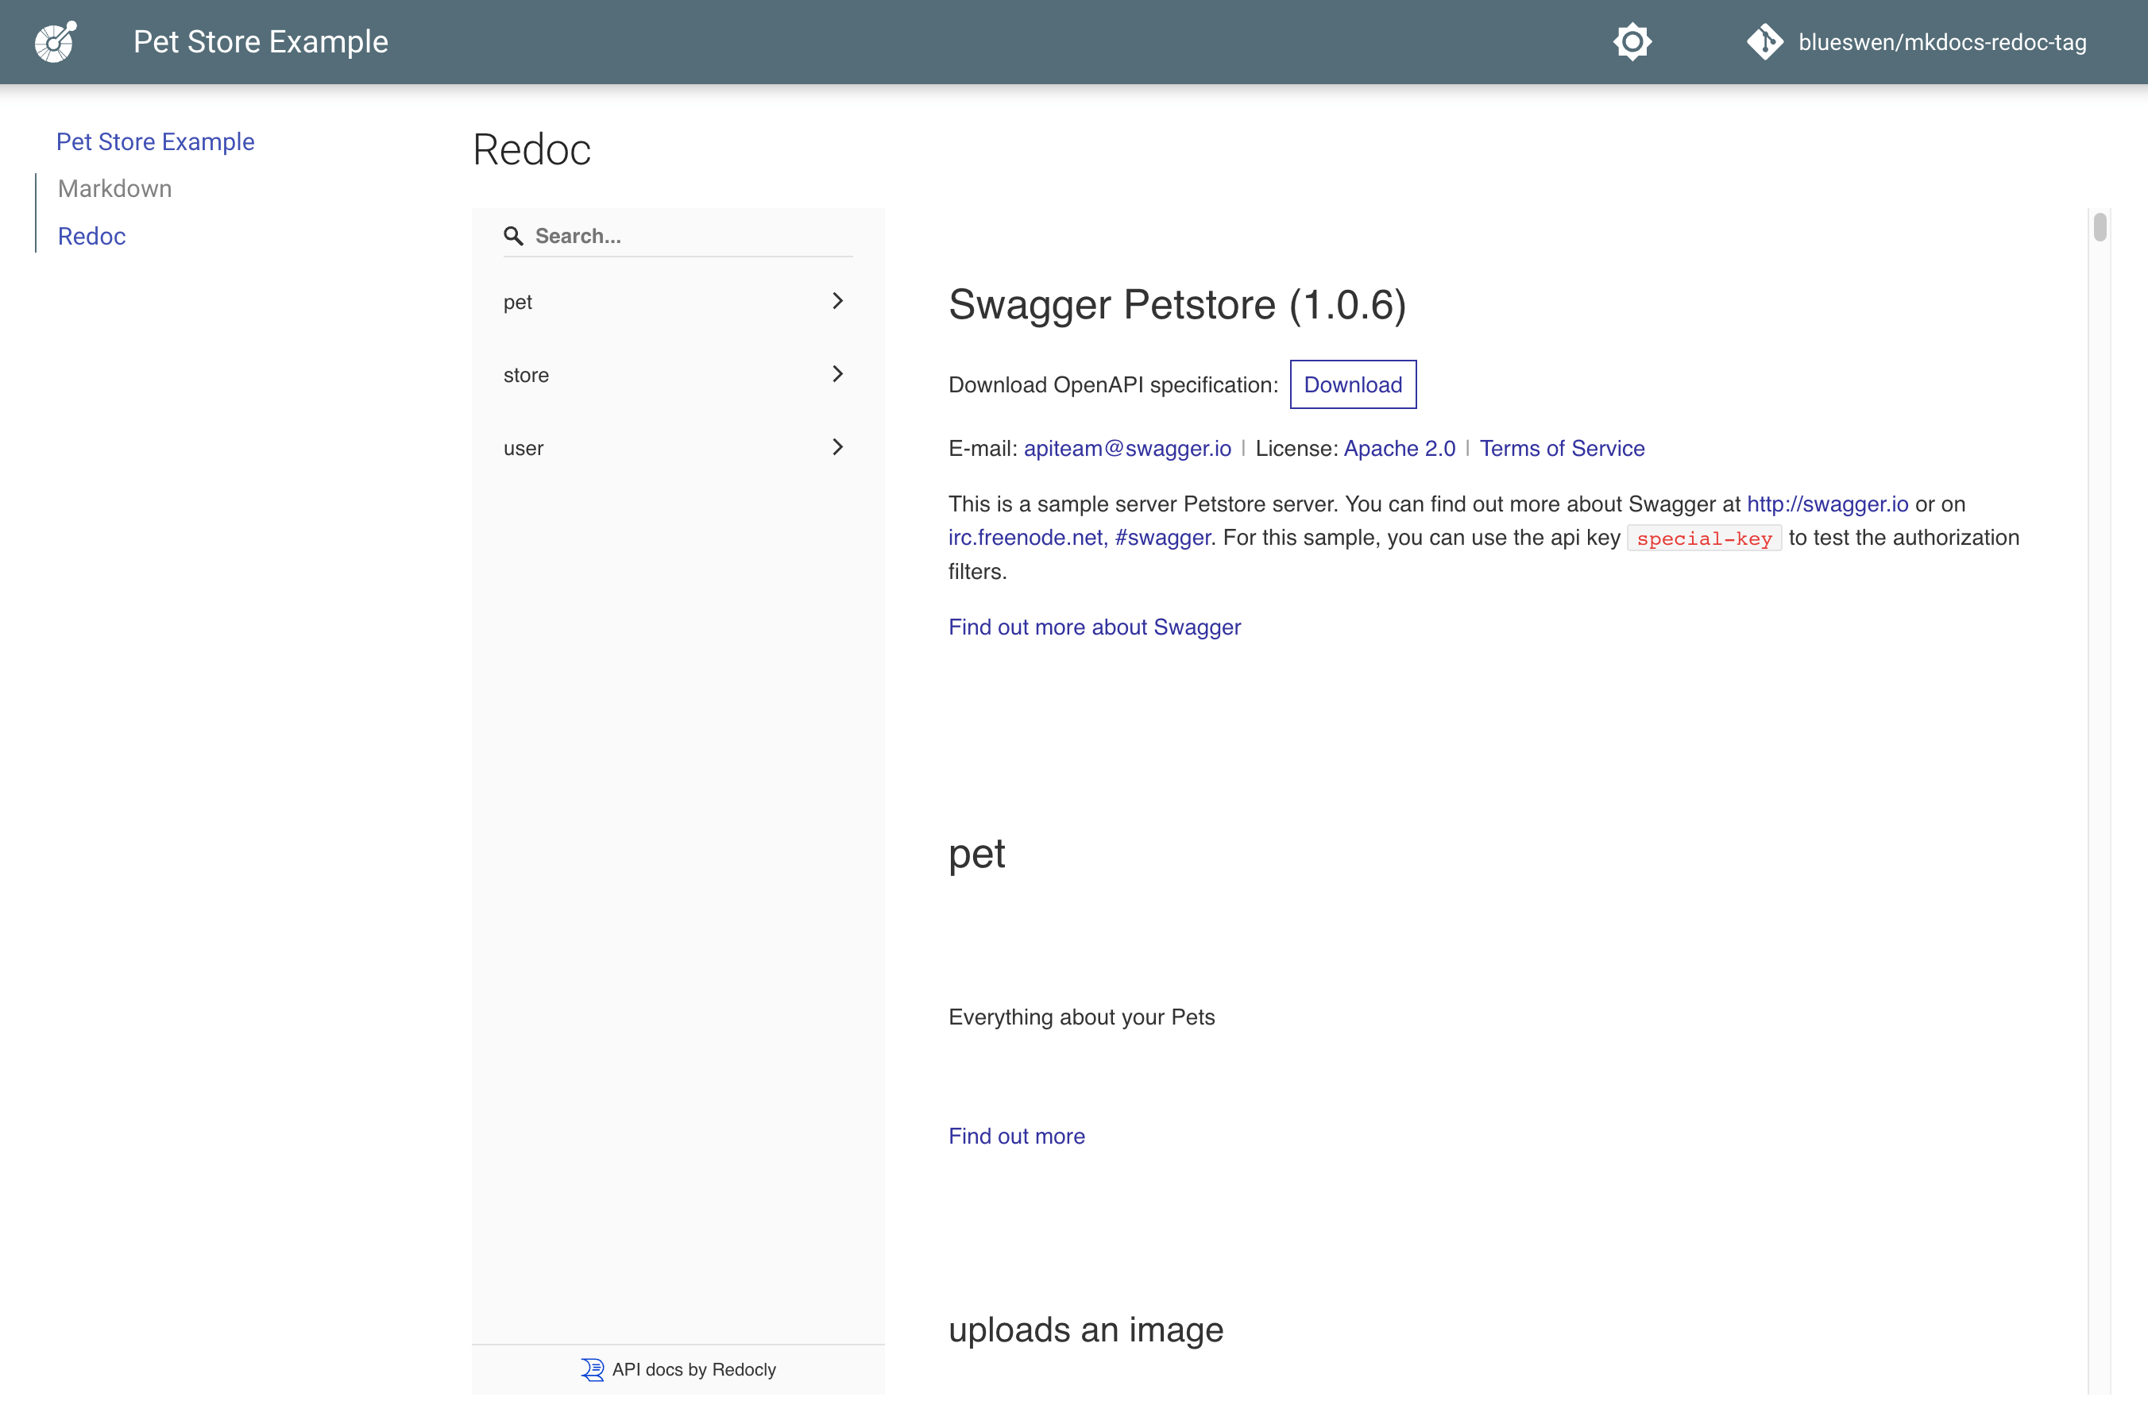Expand the pet API section
This screenshot has height=1428, width=2148.
[x=835, y=299]
